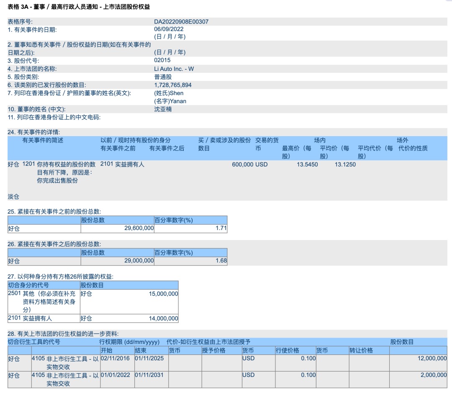This screenshot has height=395, width=452.
Task: Click the share class value 普通股
Action: coord(163,77)
